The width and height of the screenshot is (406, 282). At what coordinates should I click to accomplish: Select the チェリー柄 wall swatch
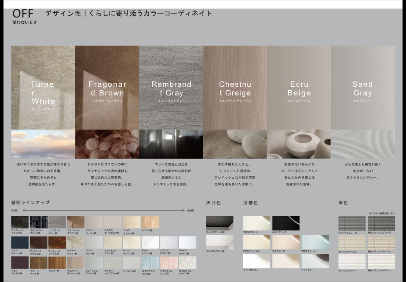pyautogui.click(x=57, y=263)
